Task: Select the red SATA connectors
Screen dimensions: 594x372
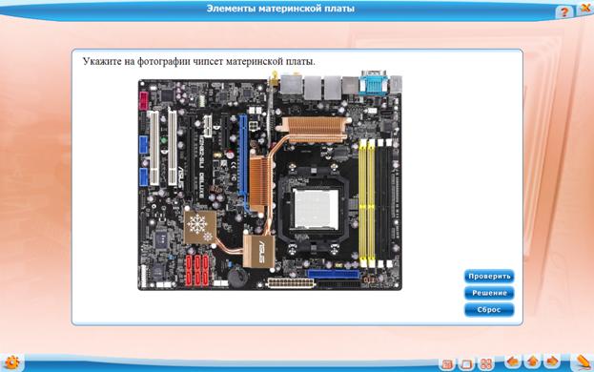Action: 197,270
